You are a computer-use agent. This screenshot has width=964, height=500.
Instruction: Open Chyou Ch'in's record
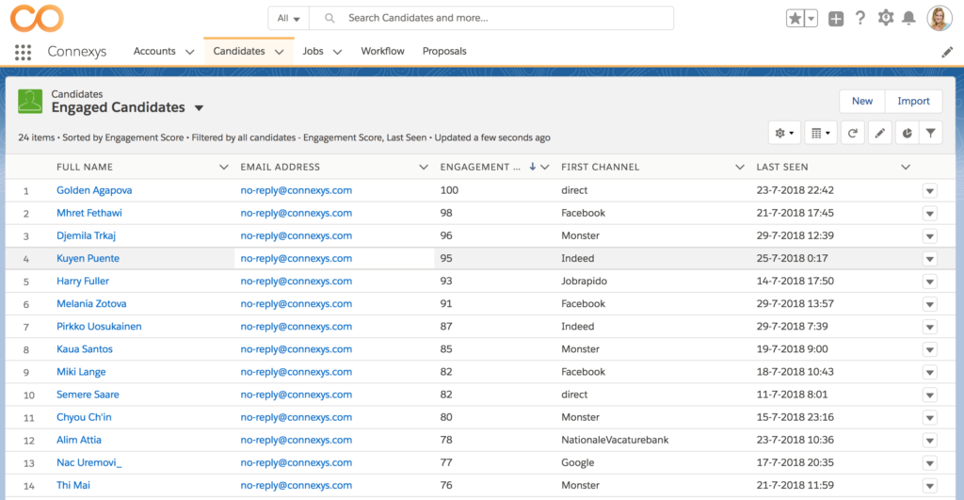coord(84,417)
